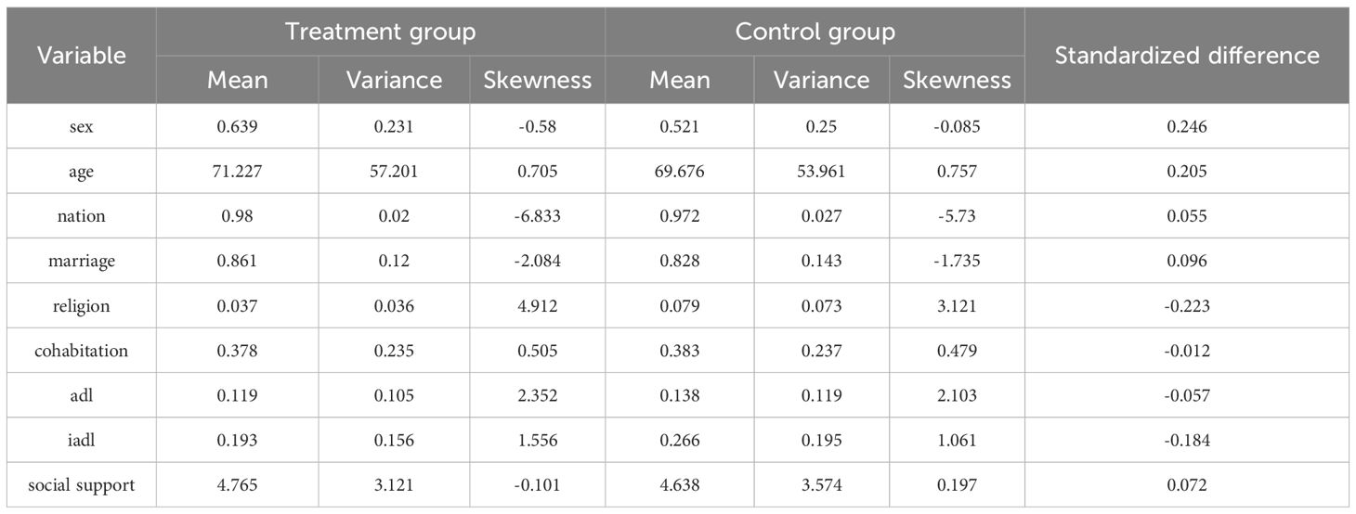Image resolution: width=1356 pixels, height=514 pixels.
Task: Click the Skewness subheader under Treatment group
Action: pyautogui.click(x=537, y=80)
